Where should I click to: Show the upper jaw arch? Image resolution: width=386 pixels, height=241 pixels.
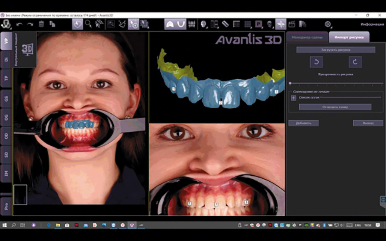[169, 24]
